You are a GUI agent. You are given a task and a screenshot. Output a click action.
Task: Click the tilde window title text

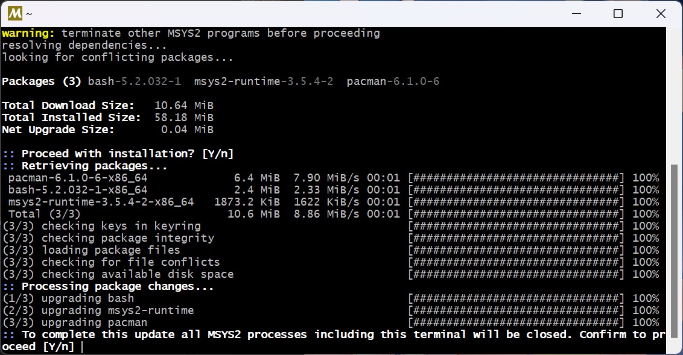[29, 13]
